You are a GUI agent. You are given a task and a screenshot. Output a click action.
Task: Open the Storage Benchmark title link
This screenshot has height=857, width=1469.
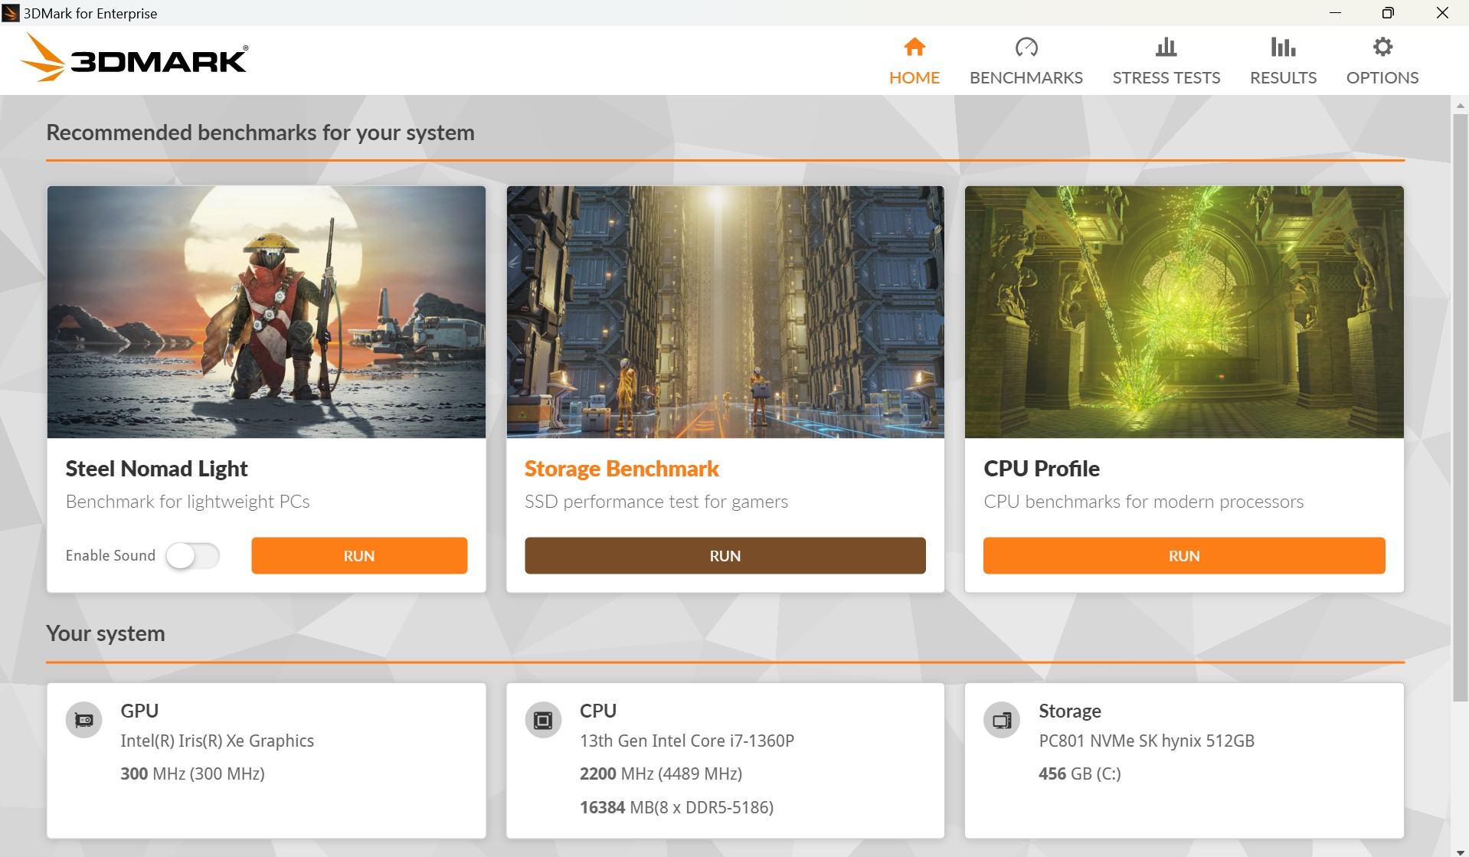click(x=622, y=469)
